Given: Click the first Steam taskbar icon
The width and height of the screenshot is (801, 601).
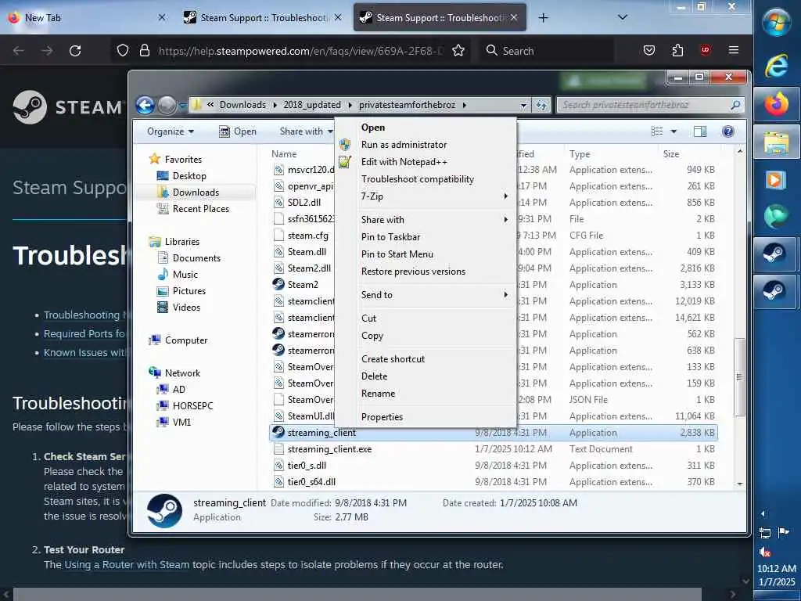Looking at the screenshot, I should (774, 253).
